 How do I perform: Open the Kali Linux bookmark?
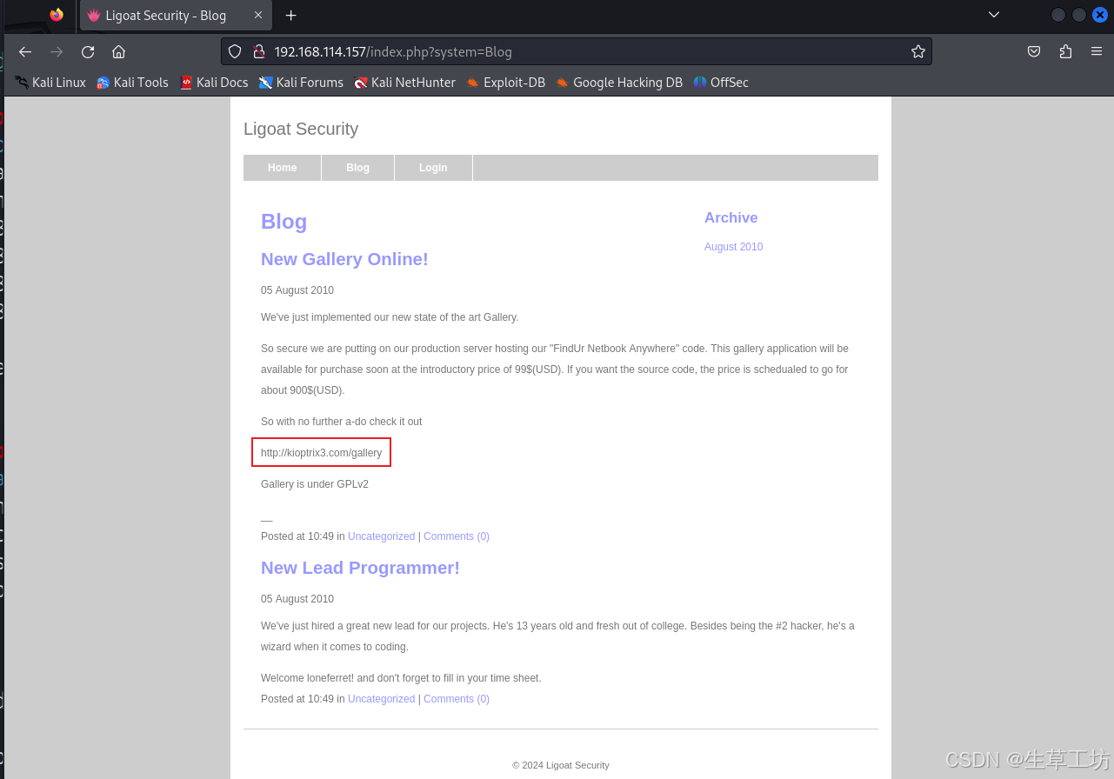pos(50,83)
